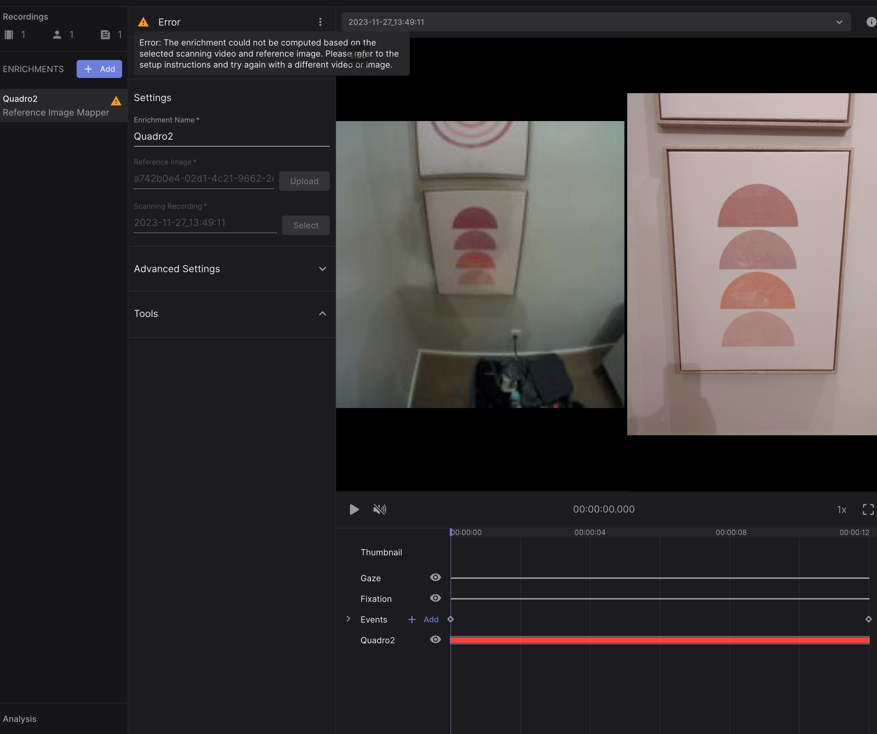Toggle Gaze visibility eye
The height and width of the screenshot is (734, 877).
(435, 577)
